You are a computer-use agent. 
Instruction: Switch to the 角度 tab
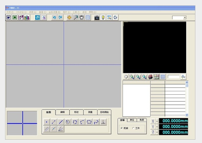point(142,120)
